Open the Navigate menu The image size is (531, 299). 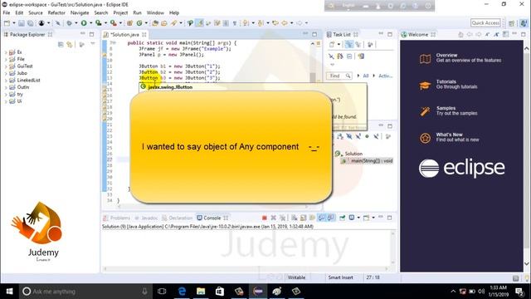coord(80,12)
